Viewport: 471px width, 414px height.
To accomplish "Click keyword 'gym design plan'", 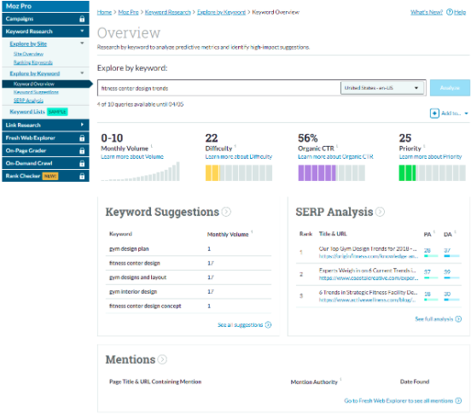I will 129,248.
